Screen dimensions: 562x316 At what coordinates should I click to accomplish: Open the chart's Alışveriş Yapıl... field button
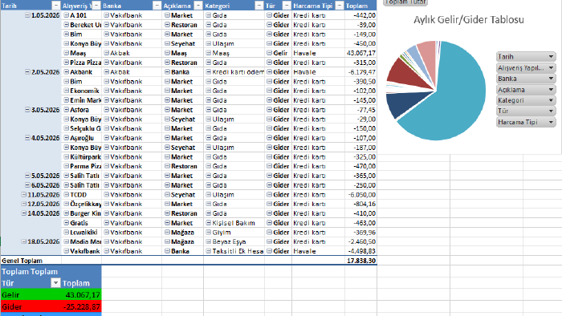(x=526, y=67)
